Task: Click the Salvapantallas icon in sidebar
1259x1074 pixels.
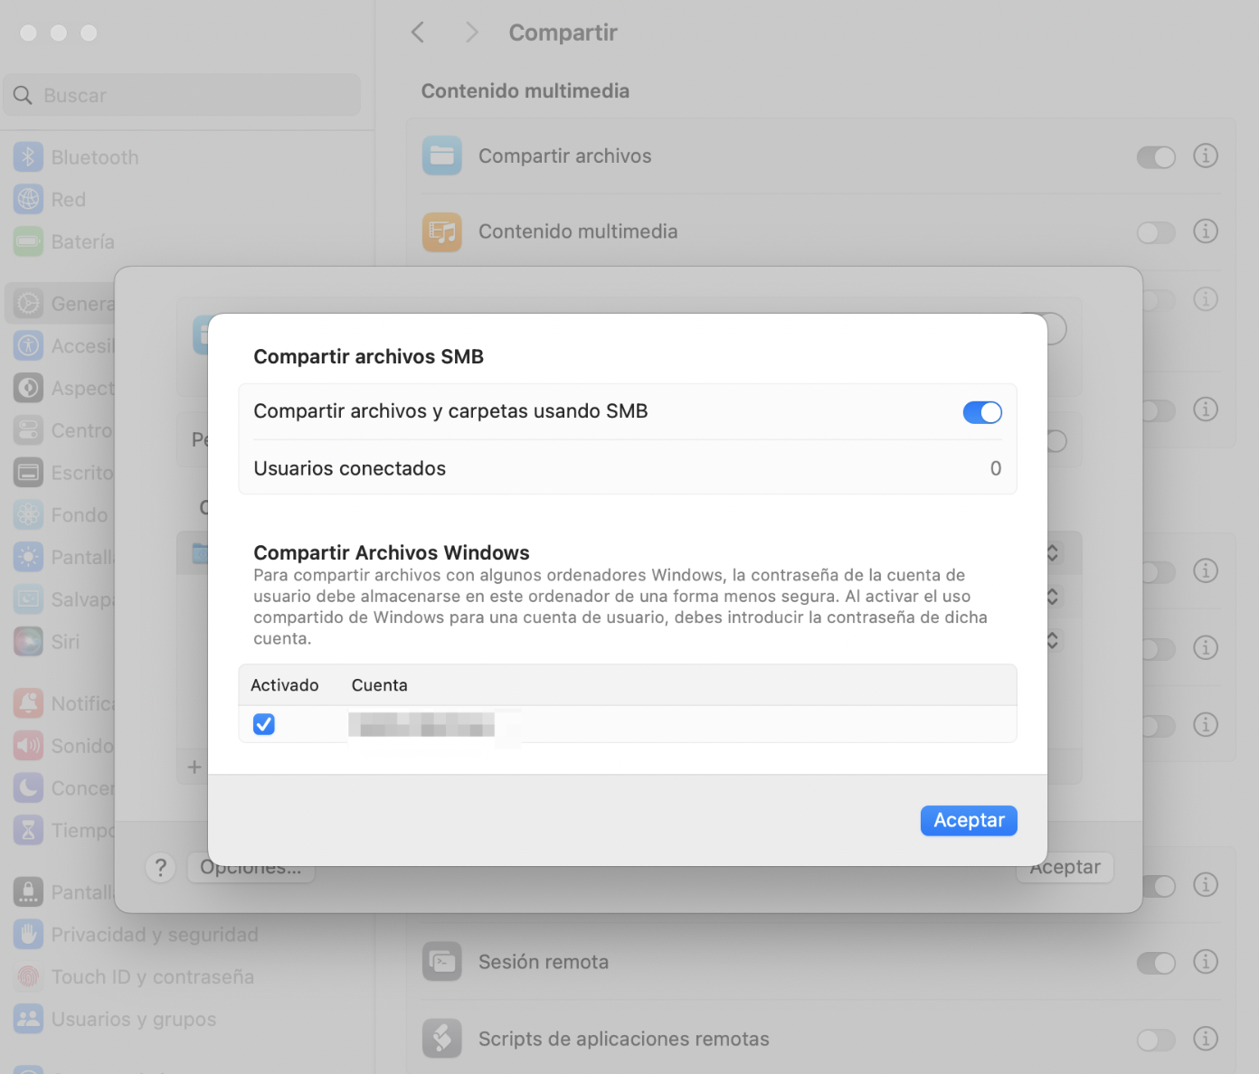Action: click(x=29, y=598)
